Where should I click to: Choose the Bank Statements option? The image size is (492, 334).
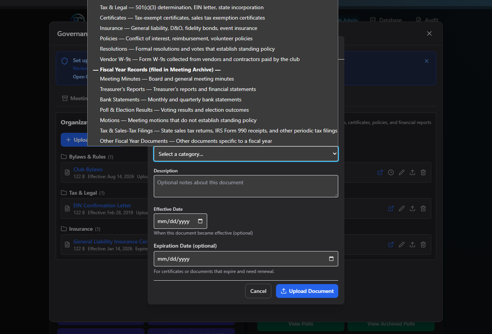213,100
